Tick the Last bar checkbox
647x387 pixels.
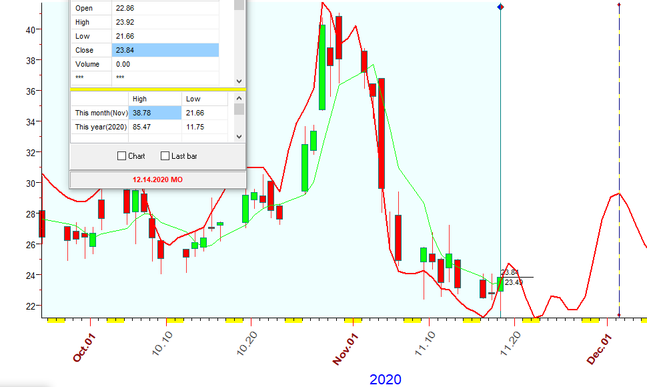tap(165, 156)
